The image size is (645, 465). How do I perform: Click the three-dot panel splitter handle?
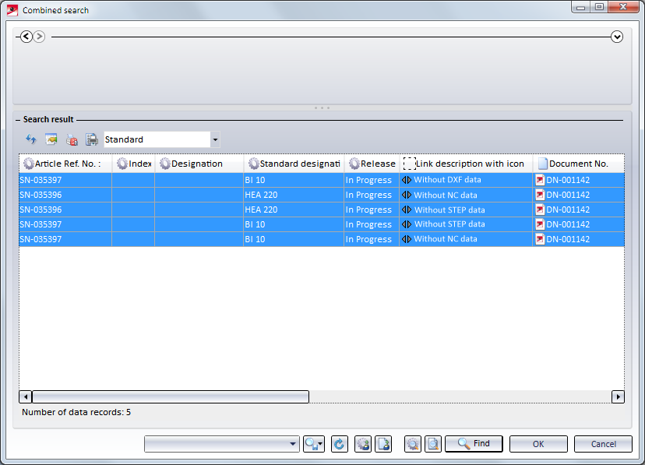tap(322, 107)
